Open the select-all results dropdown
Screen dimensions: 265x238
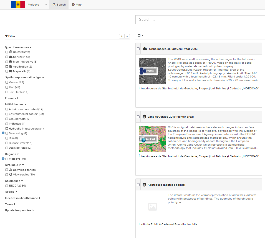(140, 36)
